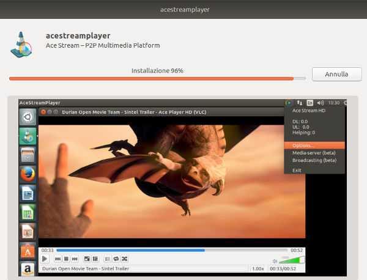Open LibreOffice Writer launcher icon

[28, 193]
